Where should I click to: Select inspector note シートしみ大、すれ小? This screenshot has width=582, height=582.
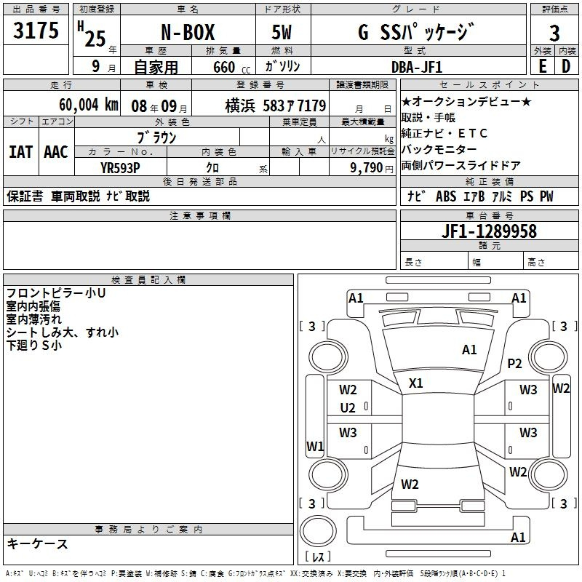click(63, 332)
